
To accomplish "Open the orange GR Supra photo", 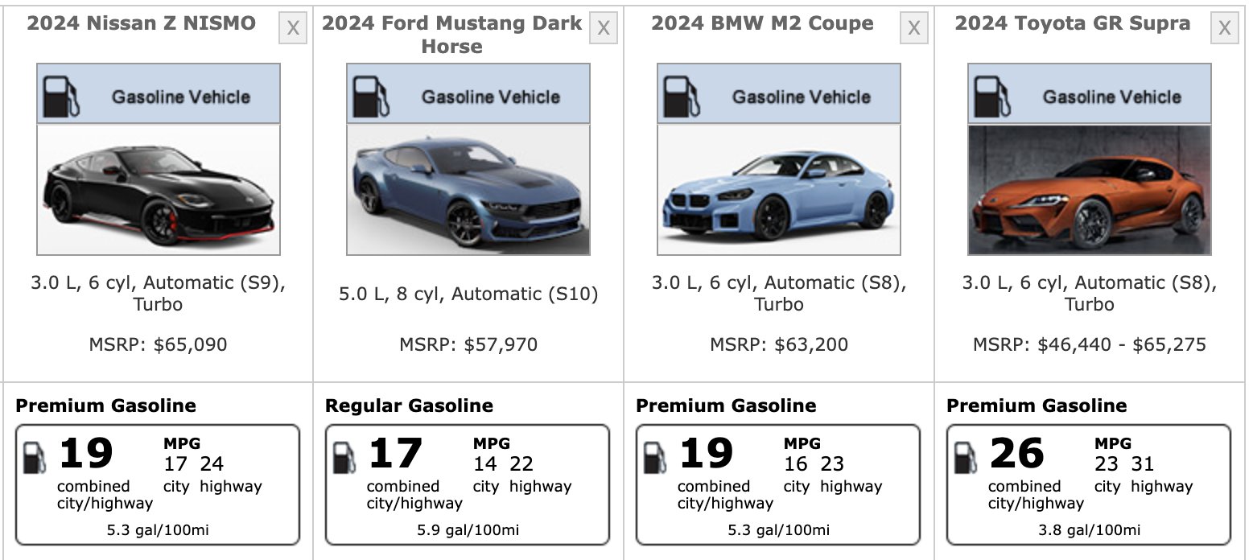I will pos(1089,190).
